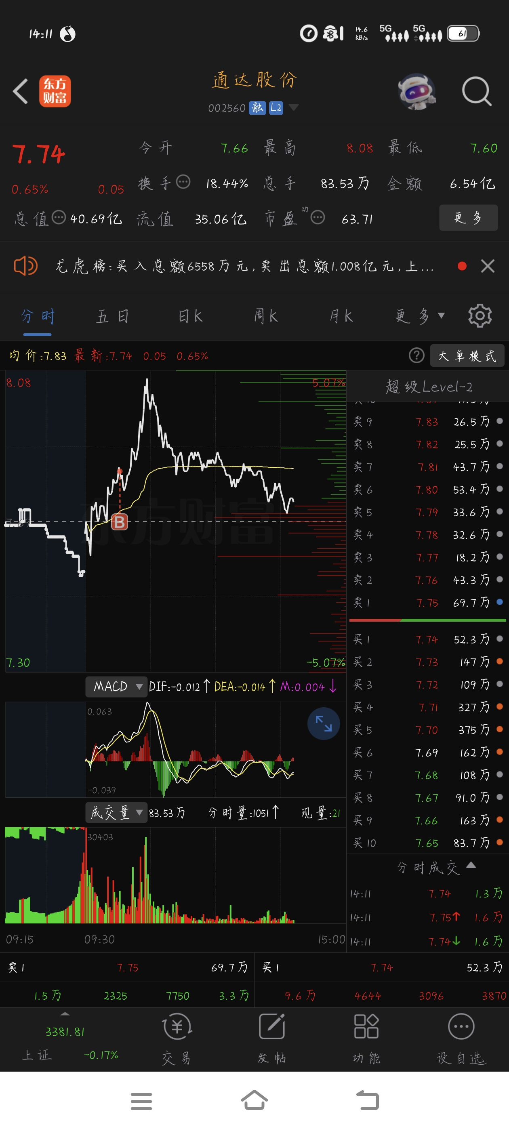The width and height of the screenshot is (509, 1131).
Task: Switch to 周K tab
Action: [266, 316]
